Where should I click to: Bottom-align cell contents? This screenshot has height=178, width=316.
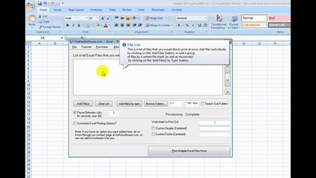point(128,18)
